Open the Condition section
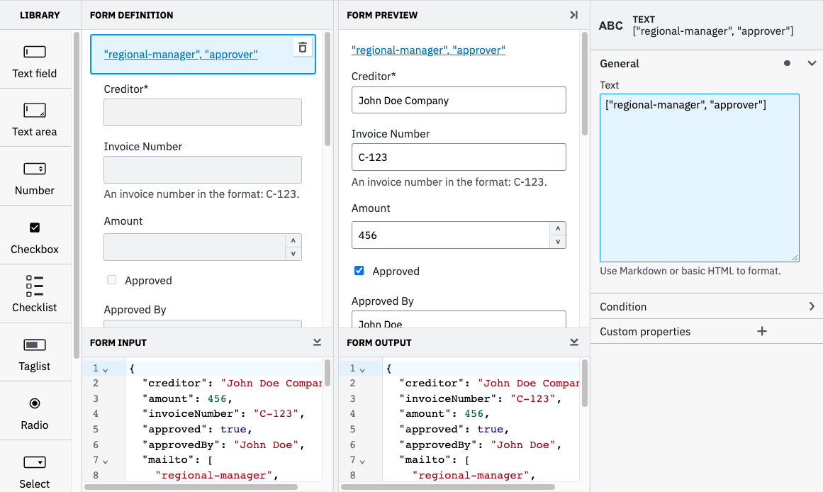Viewport: 823px width, 492px height. [x=706, y=306]
